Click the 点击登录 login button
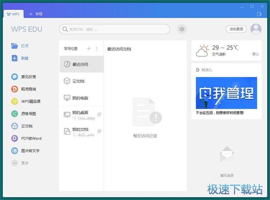This screenshot has height=200, width=270. tap(236, 29)
